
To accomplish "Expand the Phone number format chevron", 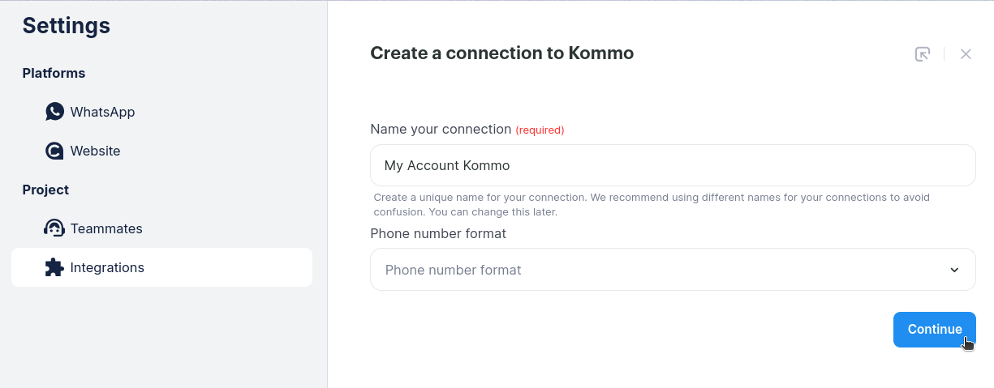I will point(954,270).
